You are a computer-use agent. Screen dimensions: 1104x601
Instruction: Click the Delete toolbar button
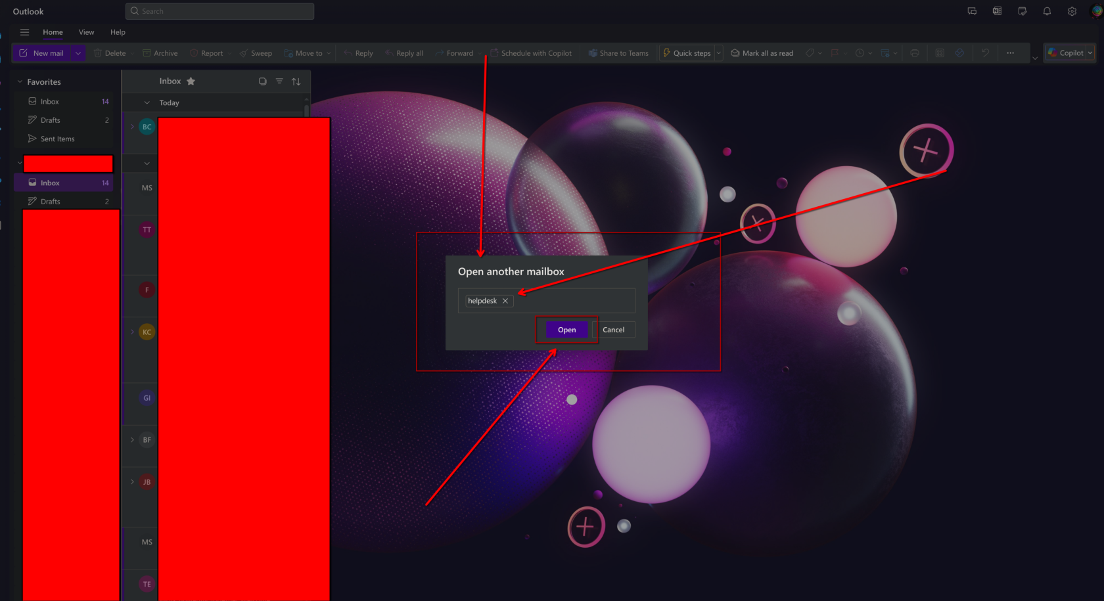pos(110,53)
